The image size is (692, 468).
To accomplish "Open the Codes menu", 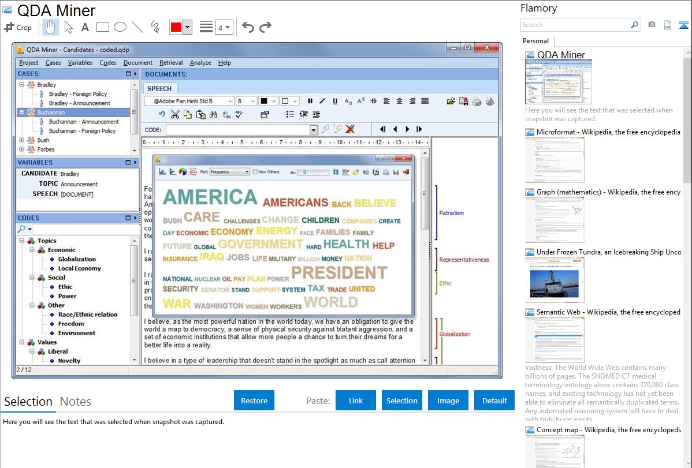I will pos(107,63).
